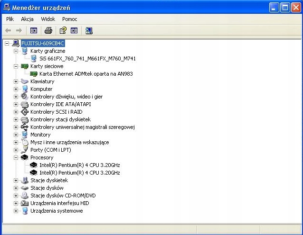The image size is (303, 235).
Task: Expand the Stacje dyskietek branch
Action: click(16, 181)
